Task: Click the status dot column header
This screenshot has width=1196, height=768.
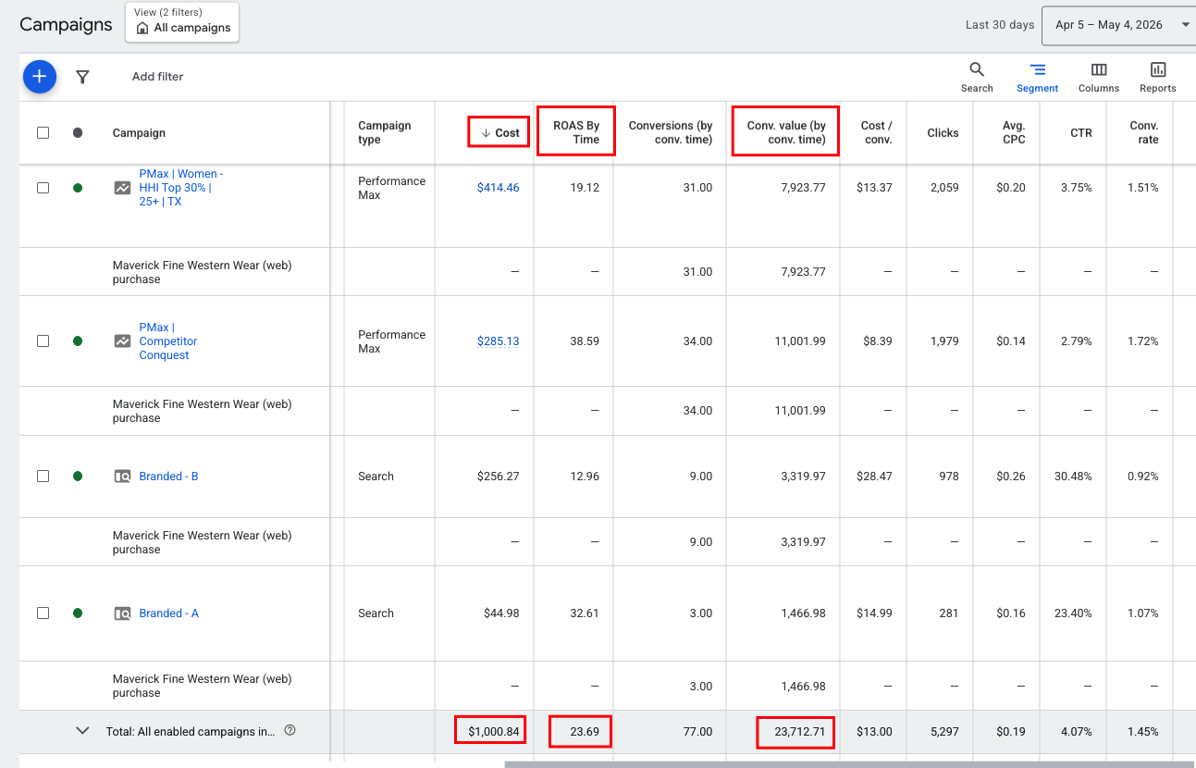Action: [x=78, y=132]
